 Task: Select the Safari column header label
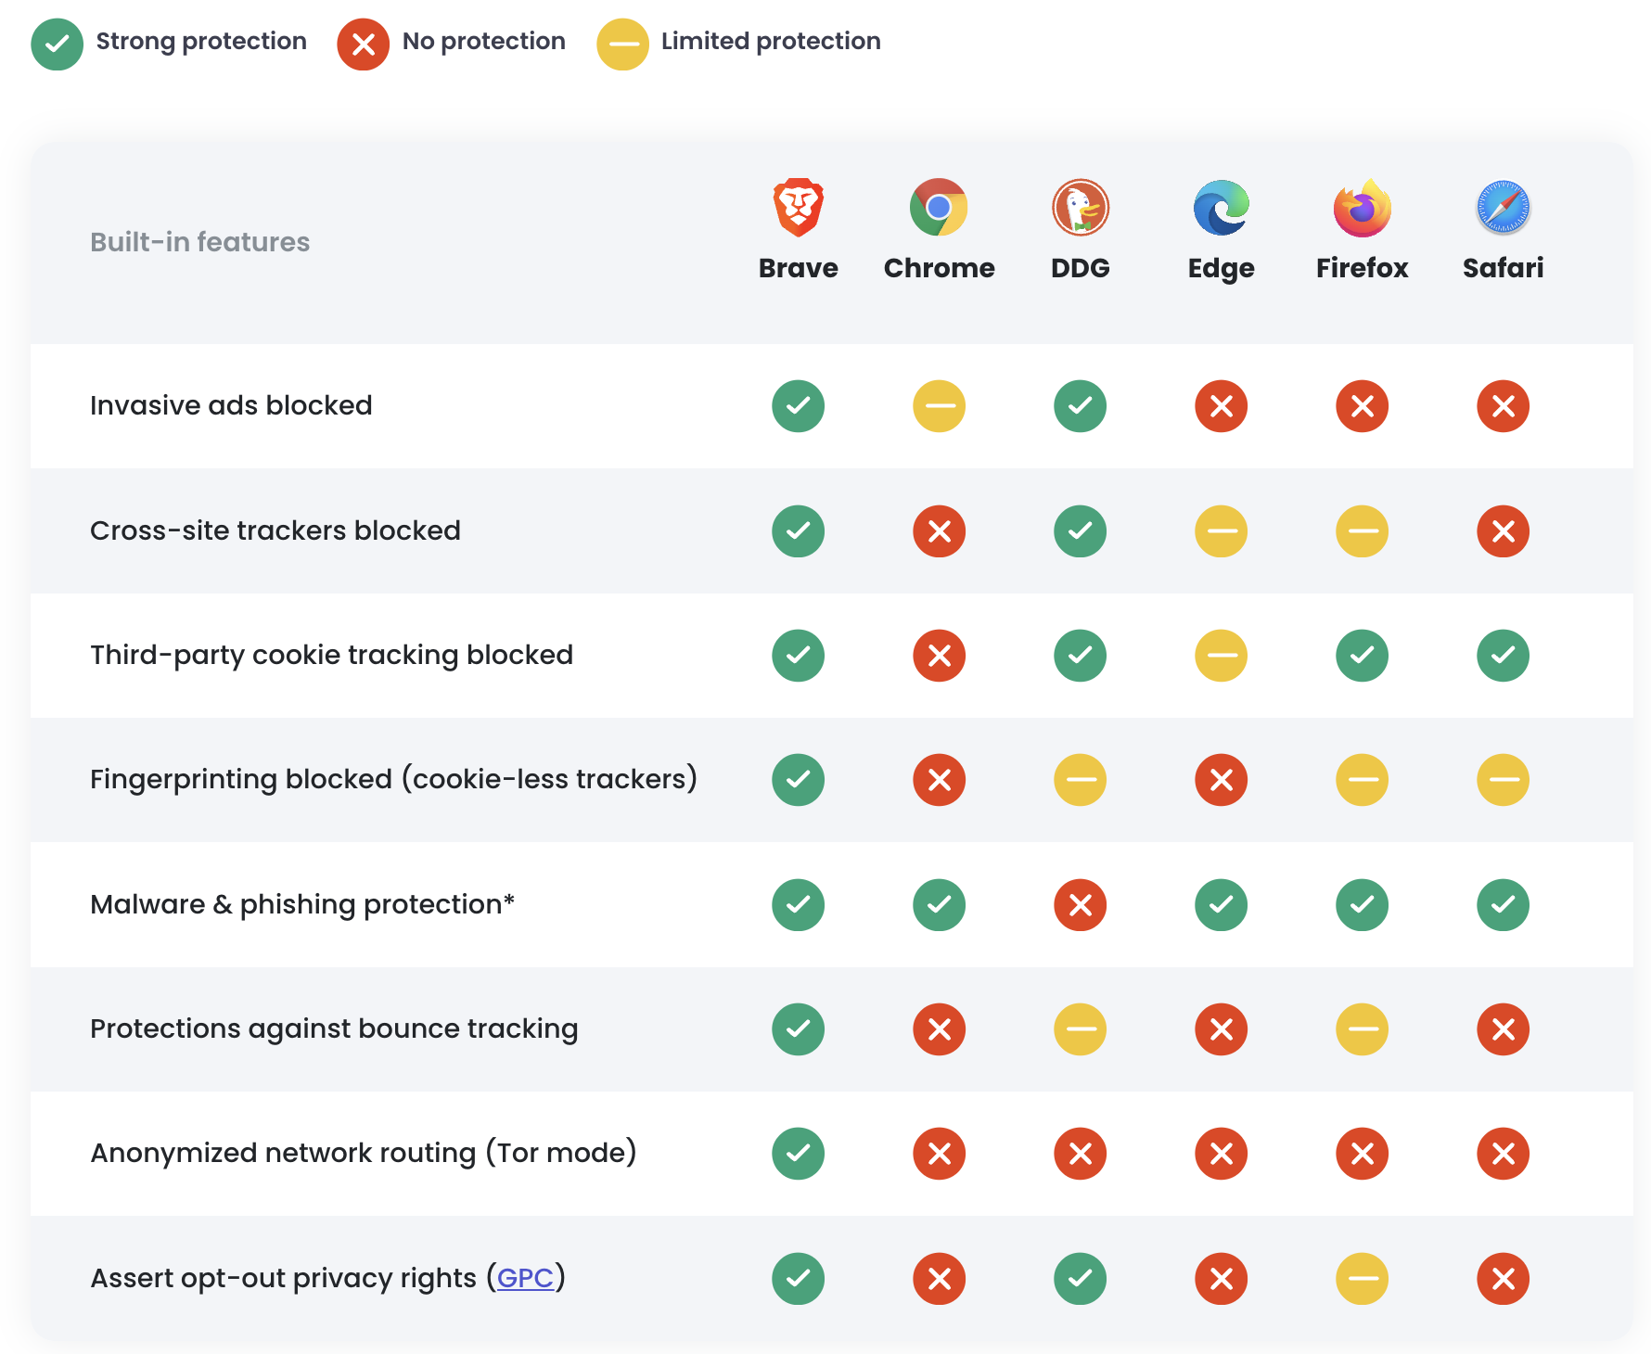tap(1503, 268)
